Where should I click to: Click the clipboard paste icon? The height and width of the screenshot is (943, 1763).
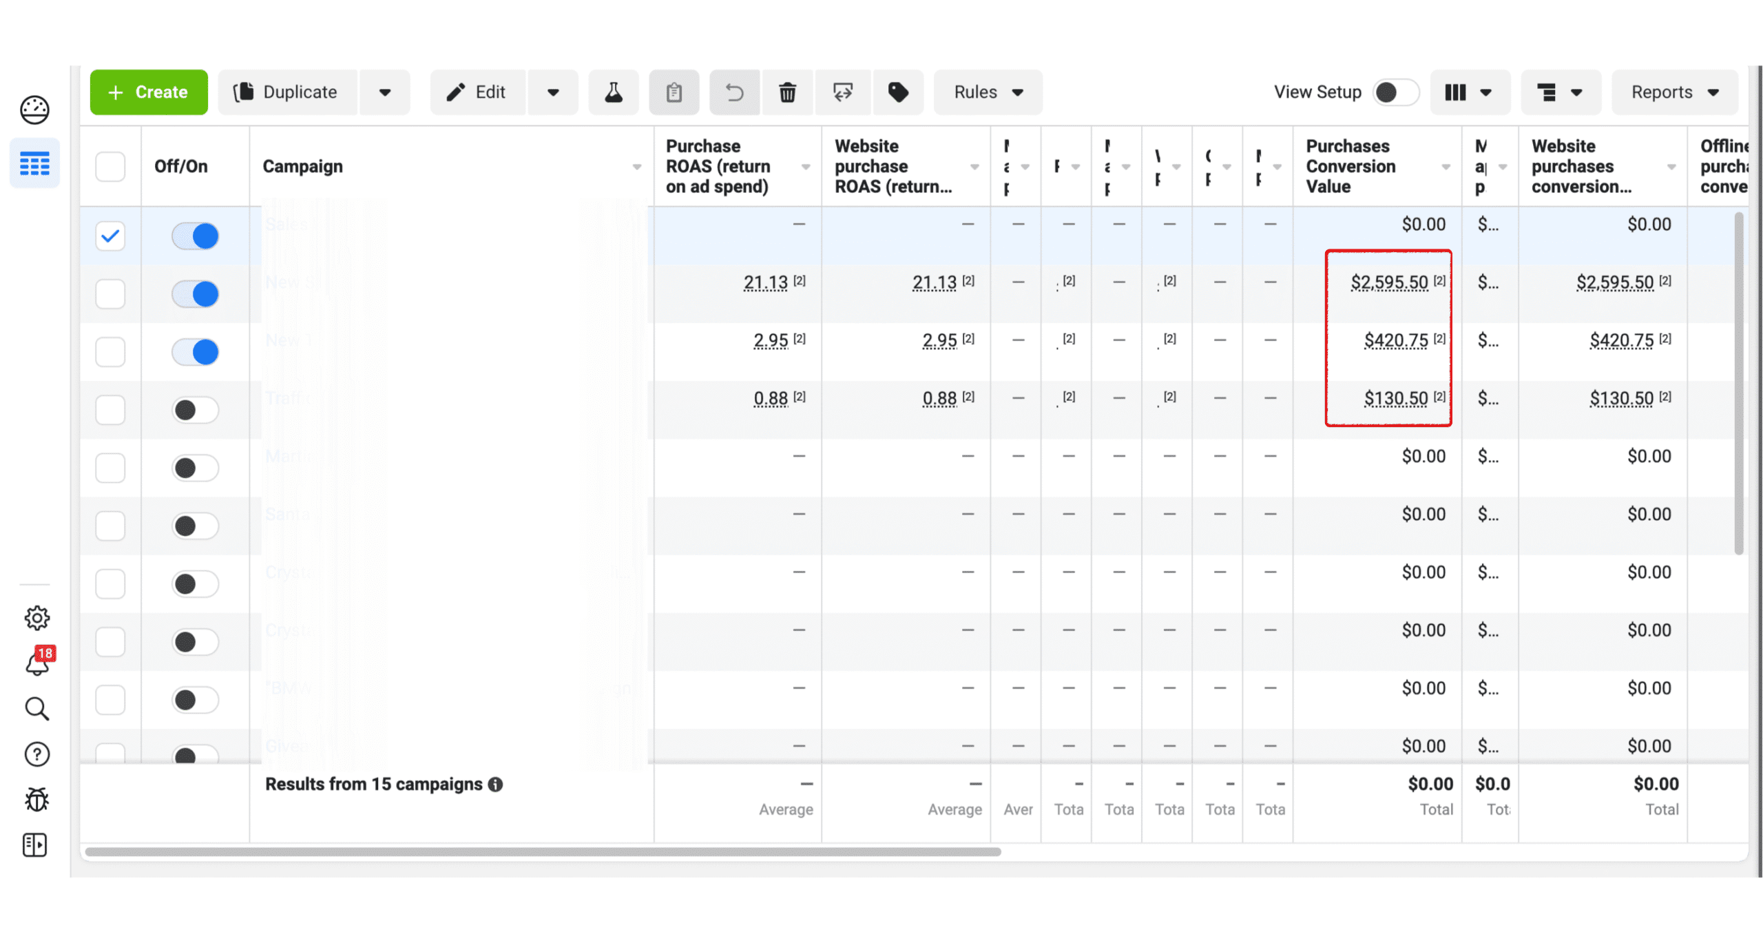pos(674,92)
